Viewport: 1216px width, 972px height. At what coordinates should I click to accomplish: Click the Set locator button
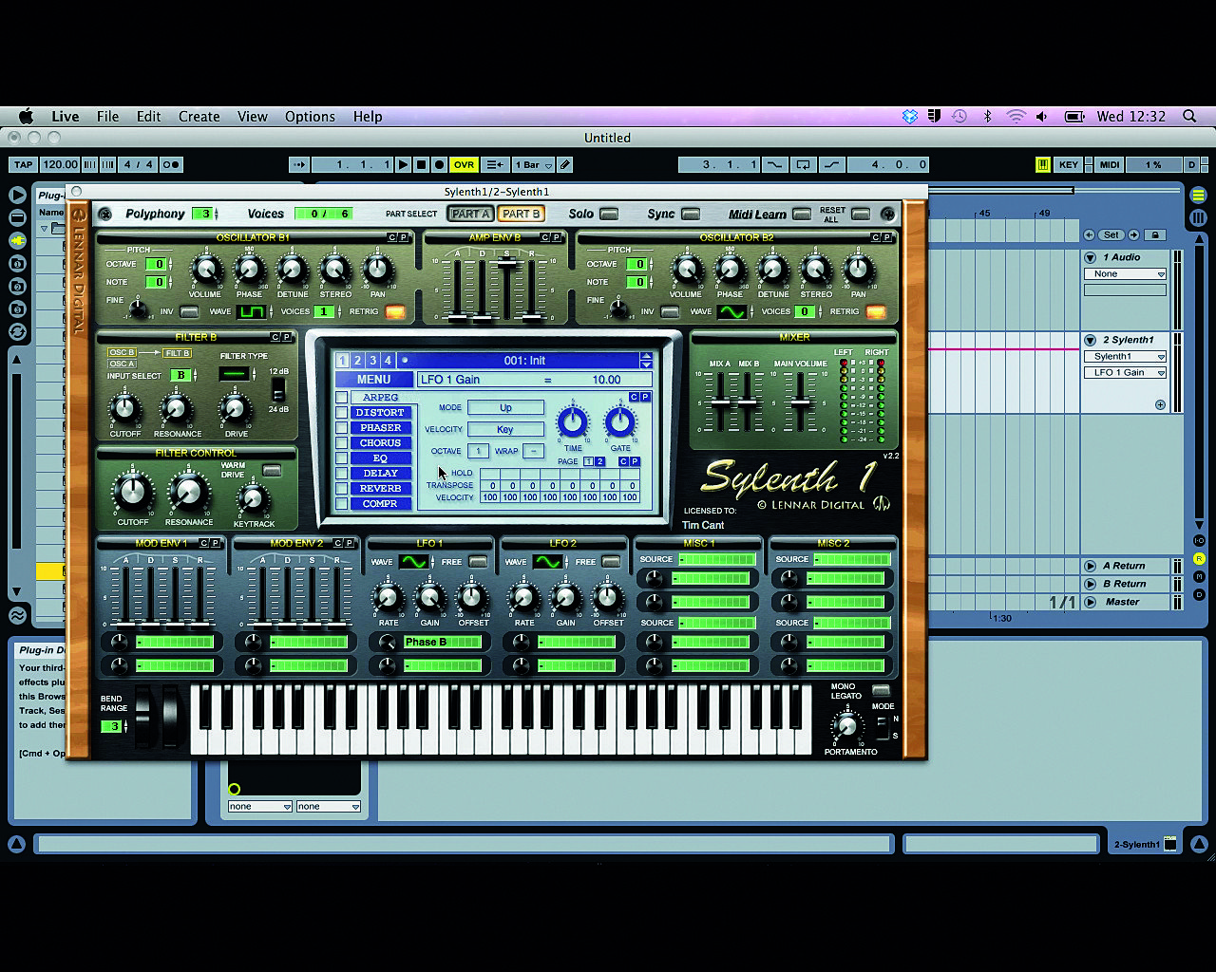(1111, 234)
